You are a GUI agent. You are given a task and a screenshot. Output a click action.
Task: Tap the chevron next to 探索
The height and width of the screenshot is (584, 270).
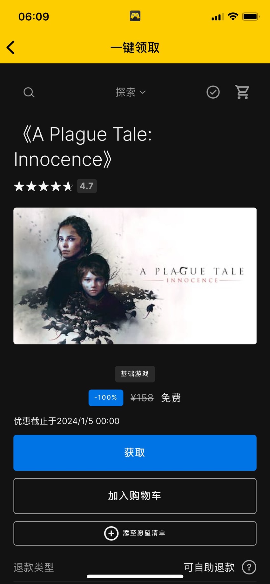pyautogui.click(x=143, y=92)
